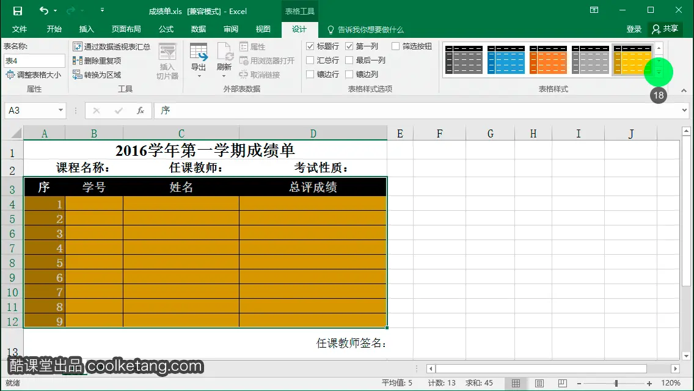Click the header cell 学号

94,187
